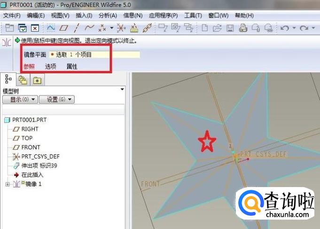Viewport: 320px width, 229px height.
Task: Click the close window toolbar icon with red X
Action: [35, 28]
